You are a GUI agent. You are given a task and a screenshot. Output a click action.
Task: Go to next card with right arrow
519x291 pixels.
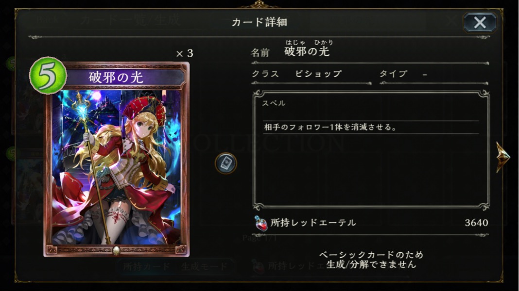503,157
